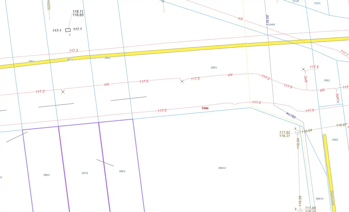Click parcel label 286/2
Screen dimensions: 349x212
pos(47,175)
